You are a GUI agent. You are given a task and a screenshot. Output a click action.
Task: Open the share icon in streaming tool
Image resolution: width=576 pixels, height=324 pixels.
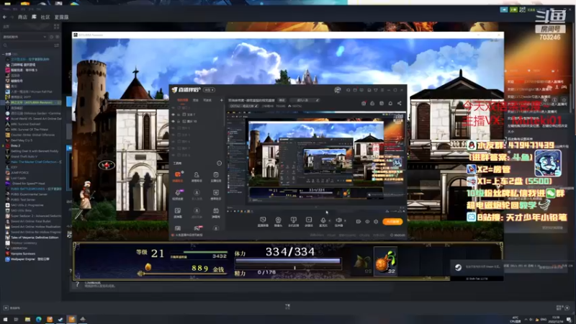click(400, 103)
